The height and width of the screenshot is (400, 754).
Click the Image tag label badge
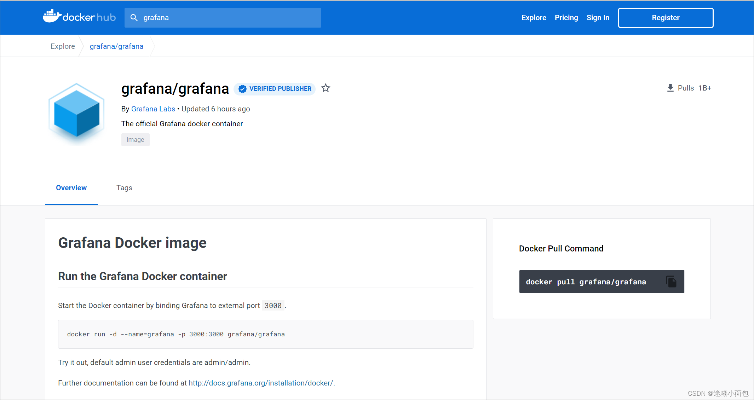pyautogui.click(x=135, y=139)
